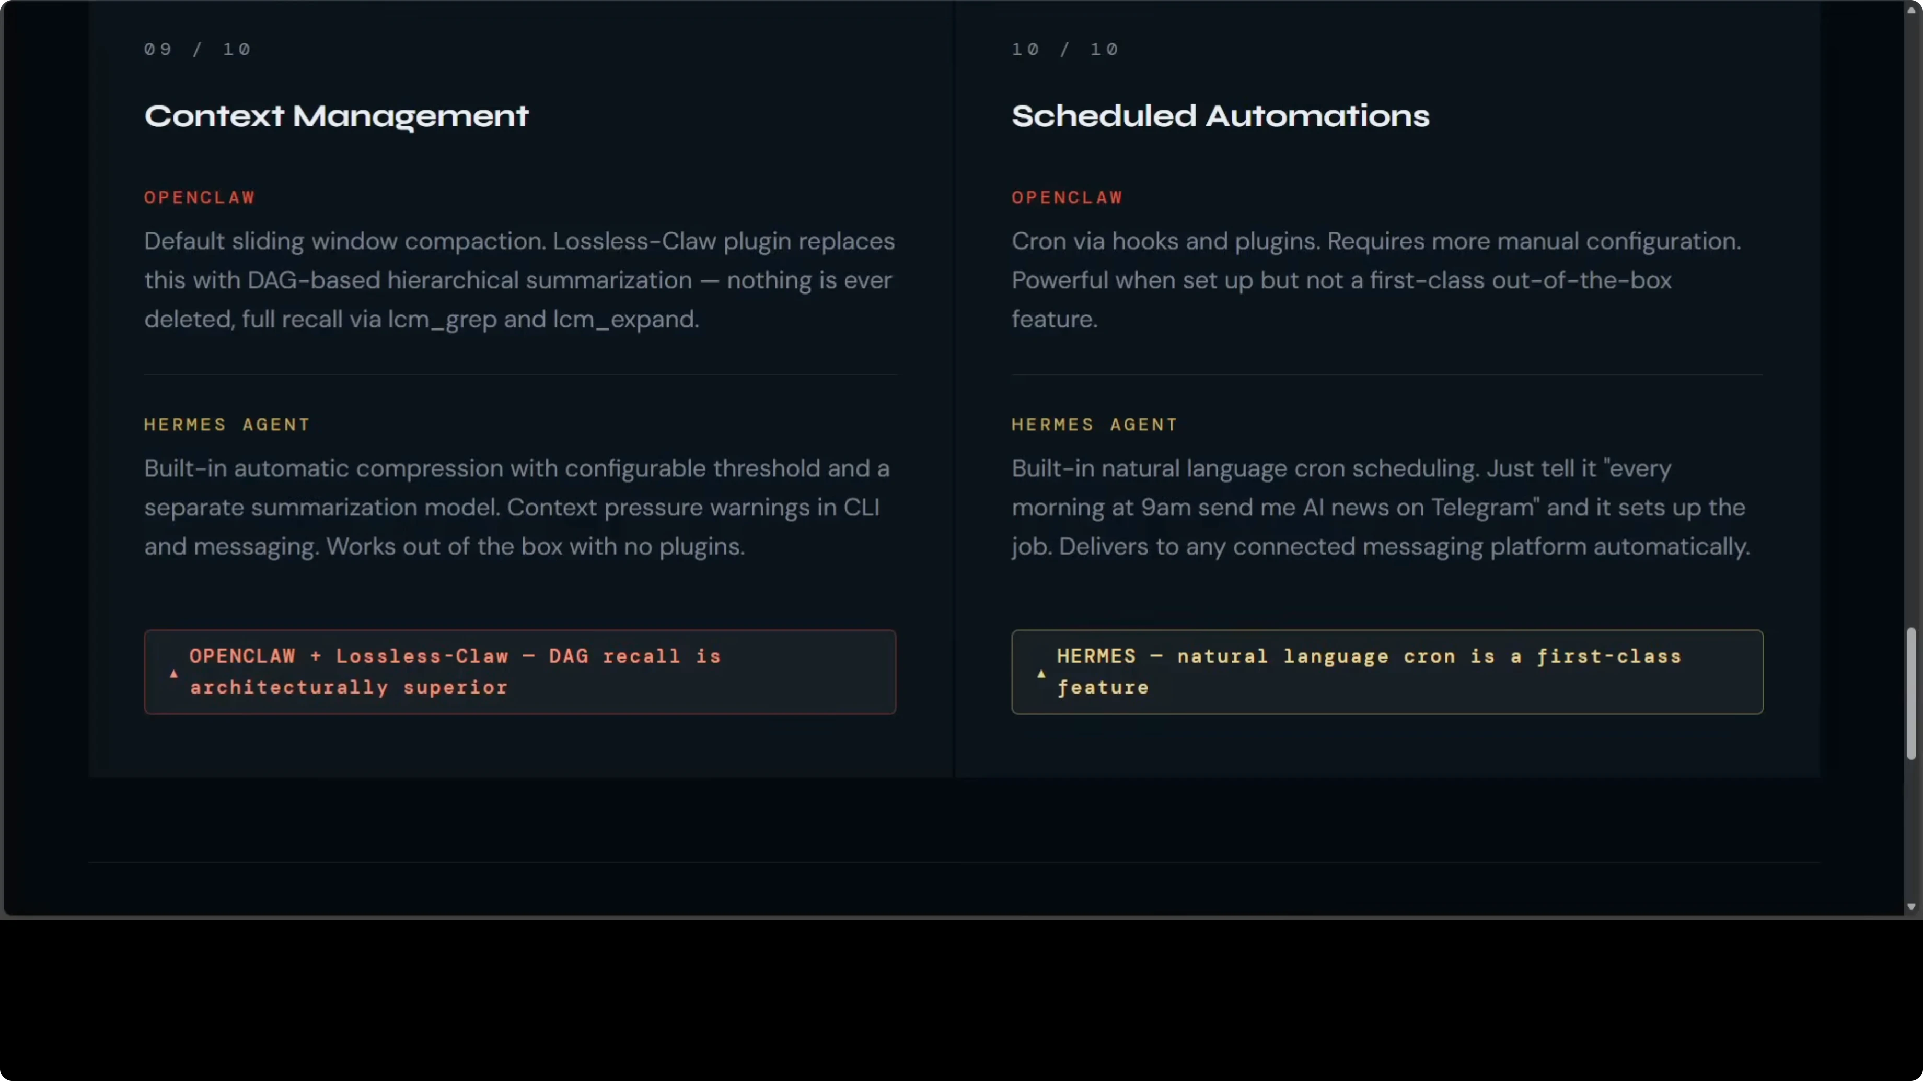Click the Built-in natural language cron paragraph
Image resolution: width=1923 pixels, height=1081 pixels.
1380,507
